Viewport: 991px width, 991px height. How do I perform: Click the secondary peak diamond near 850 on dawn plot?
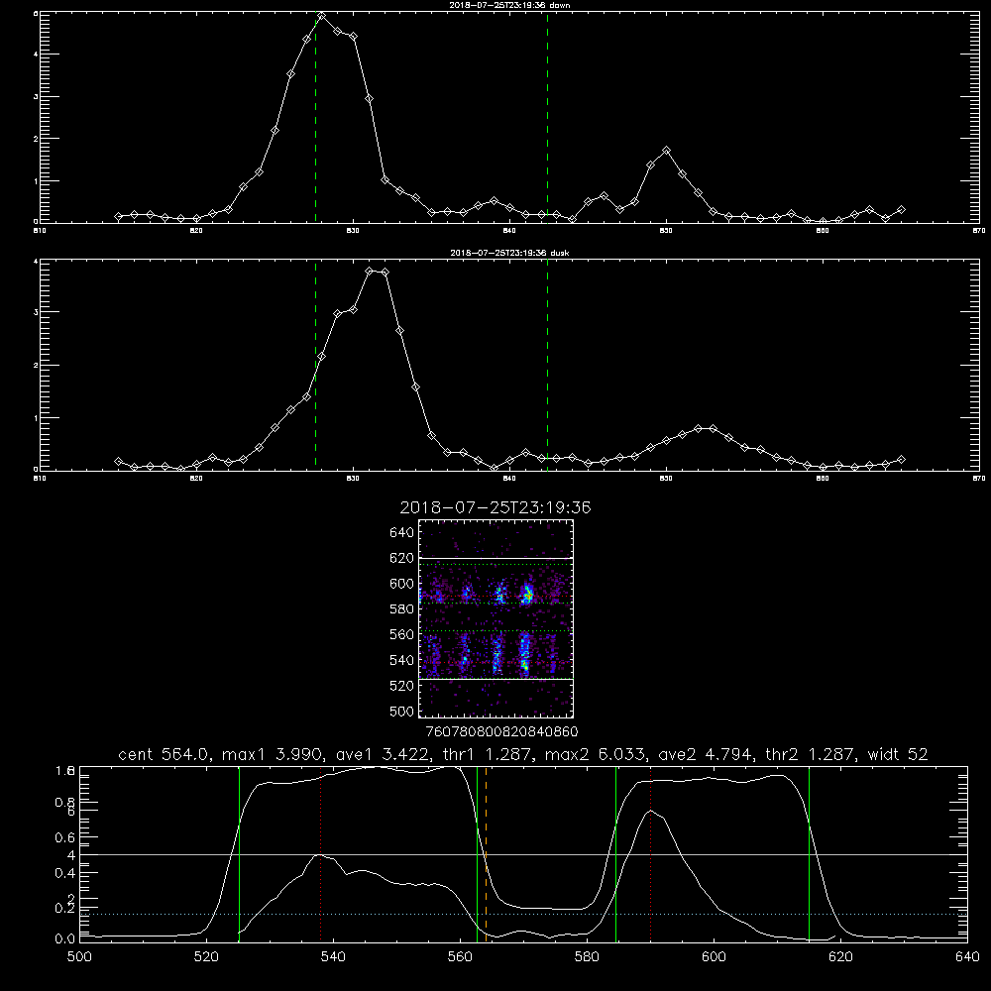click(666, 151)
